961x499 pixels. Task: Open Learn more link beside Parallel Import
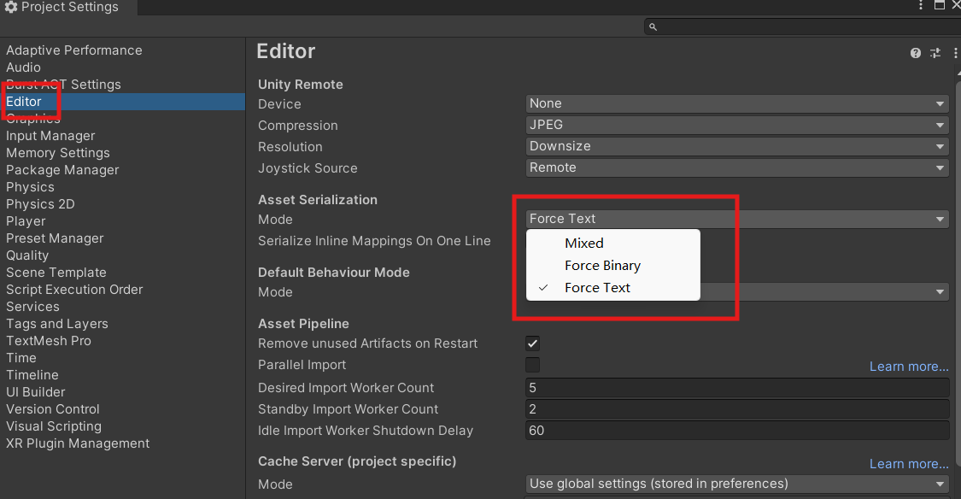pos(909,367)
